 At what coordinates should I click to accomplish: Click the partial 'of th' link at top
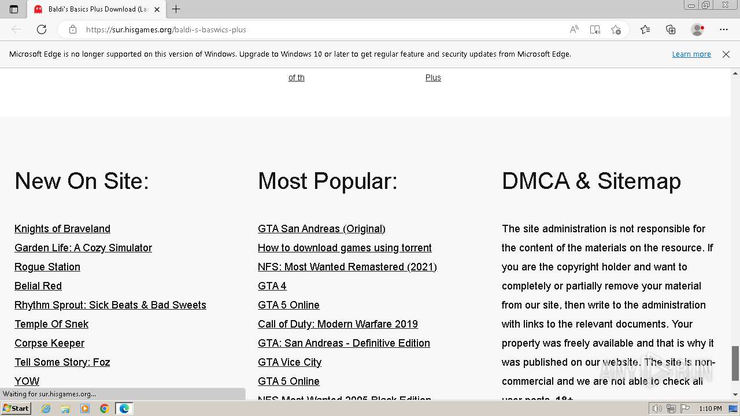click(297, 77)
